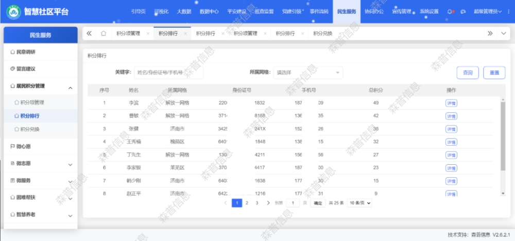Open the 数据中心 top menu
This screenshot has height=241, width=515.
(x=209, y=11)
